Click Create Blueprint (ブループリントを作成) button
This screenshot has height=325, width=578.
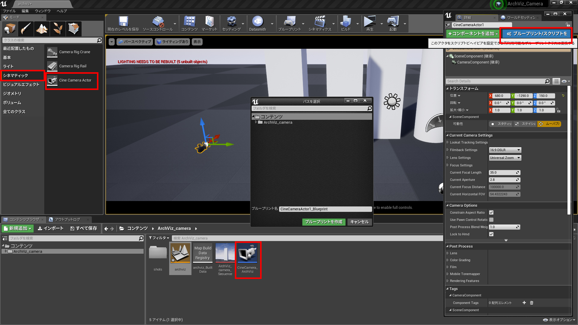(324, 222)
